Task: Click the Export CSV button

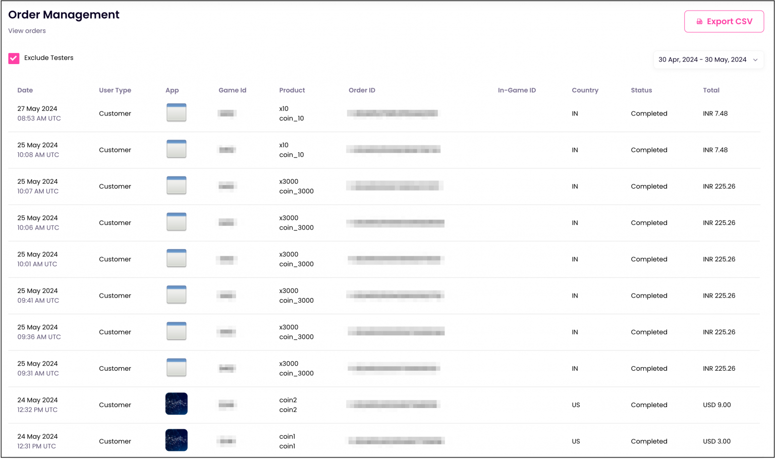Action: 724,21
